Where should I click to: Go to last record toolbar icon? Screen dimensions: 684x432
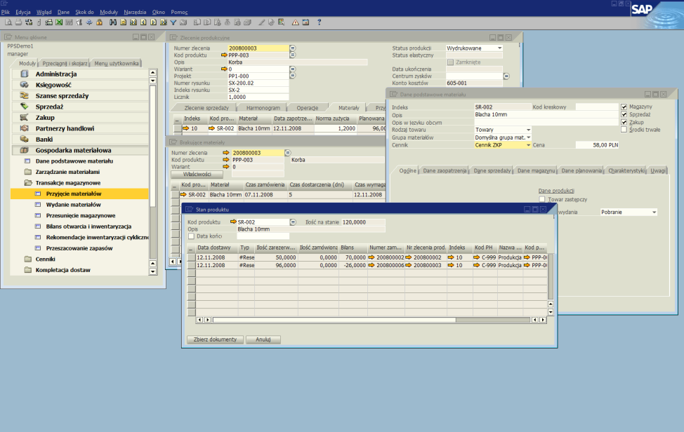pos(164,22)
